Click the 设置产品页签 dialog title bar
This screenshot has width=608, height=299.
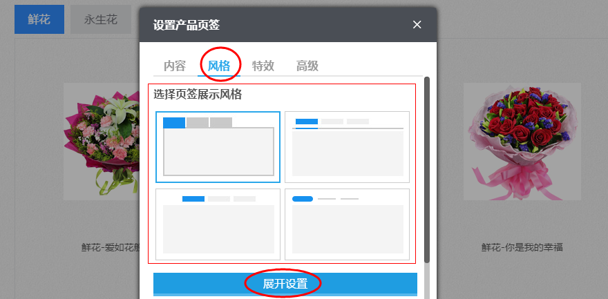276,25
